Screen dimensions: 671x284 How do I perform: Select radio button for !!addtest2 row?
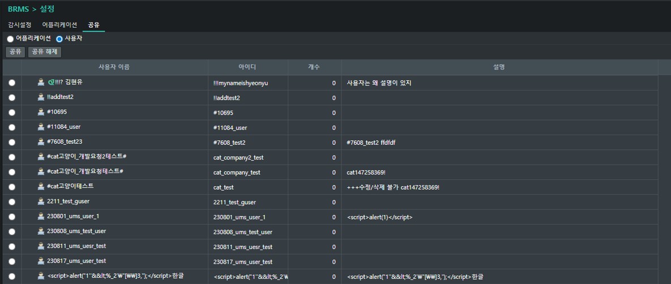12,98
